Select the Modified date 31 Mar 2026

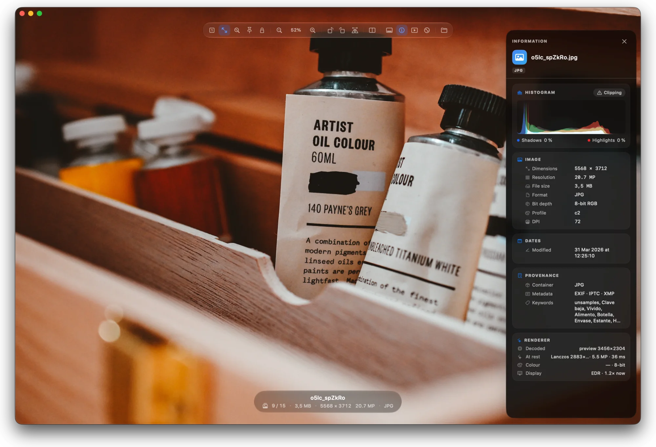592,253
